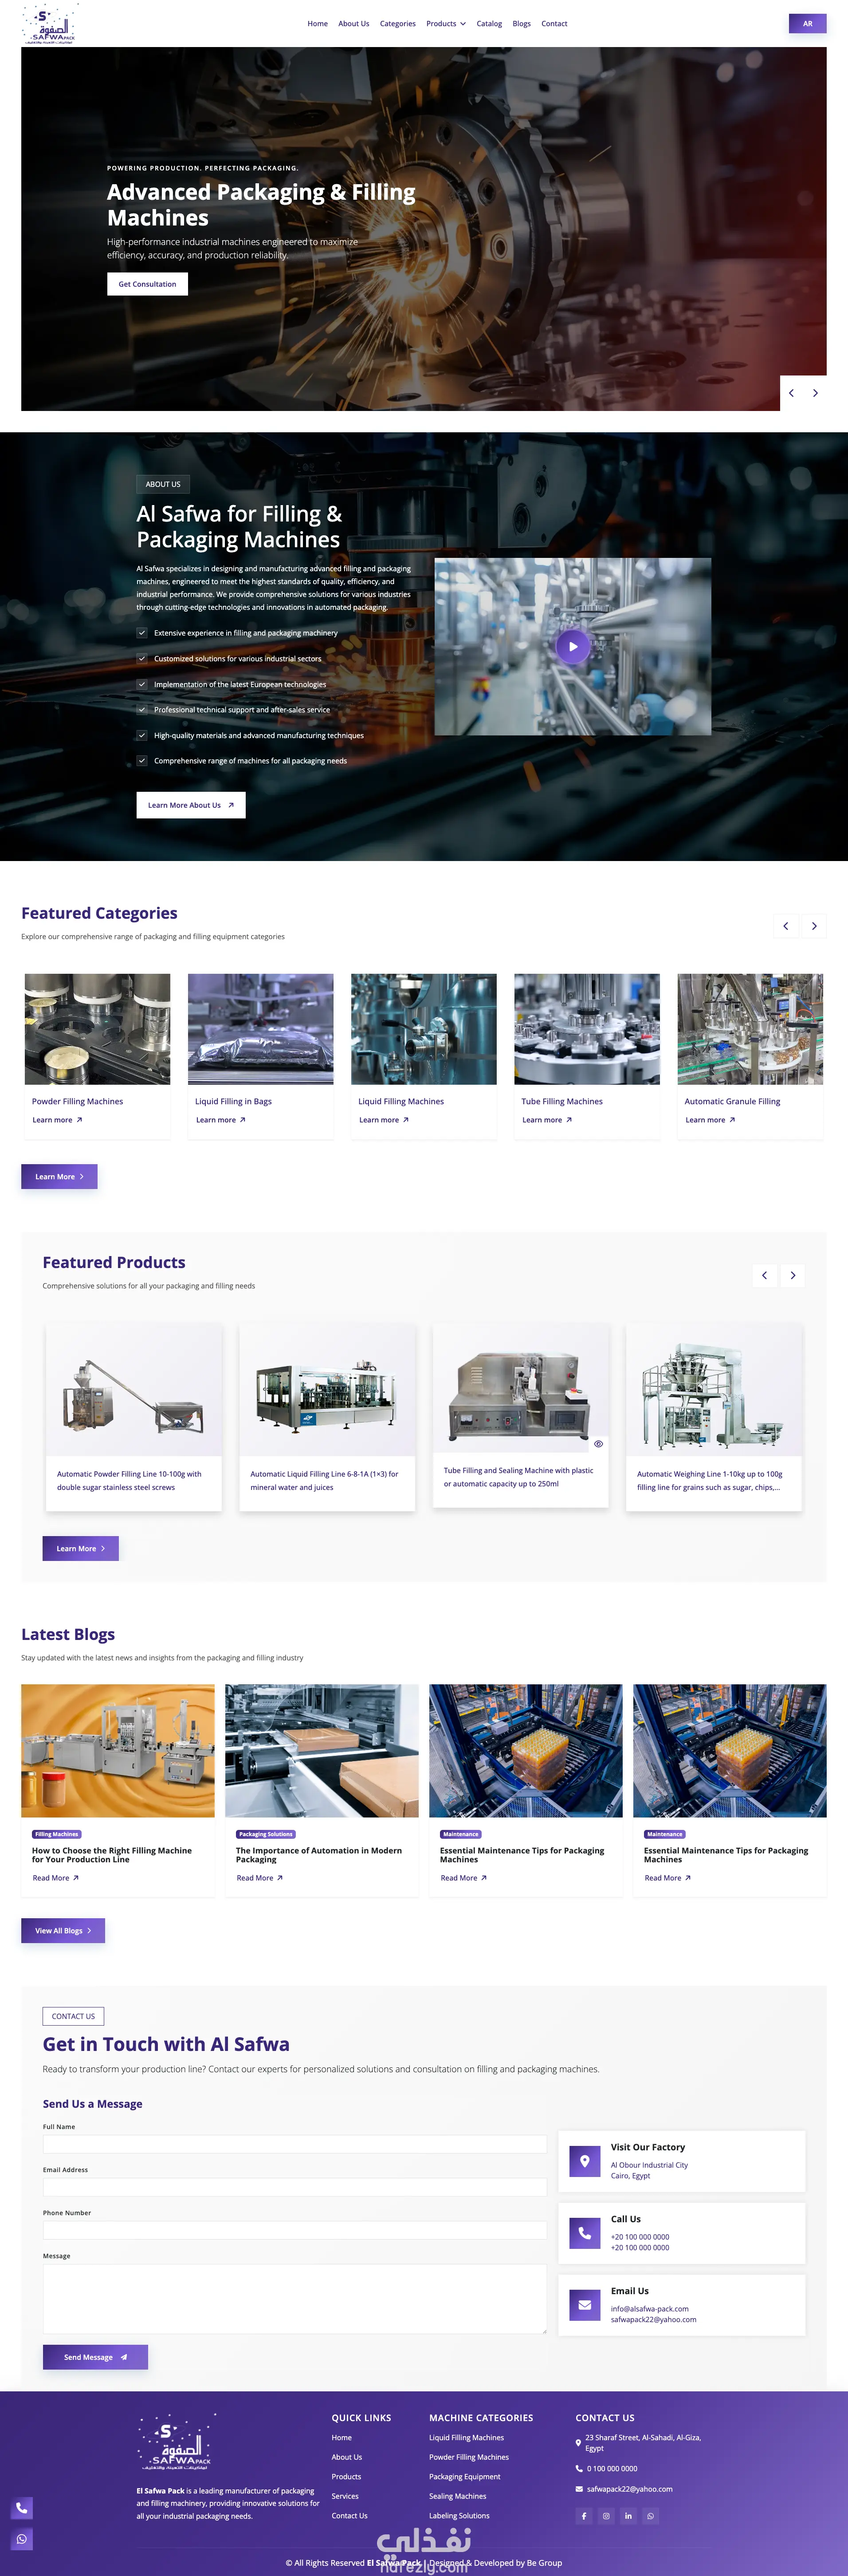Open Contact in the top navigation
Screen dimensions: 848x2576
[554, 24]
